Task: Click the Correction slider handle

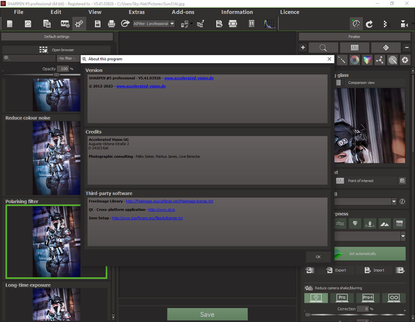Action: point(307,315)
